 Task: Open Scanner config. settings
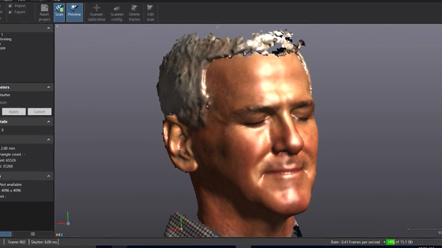click(x=117, y=13)
